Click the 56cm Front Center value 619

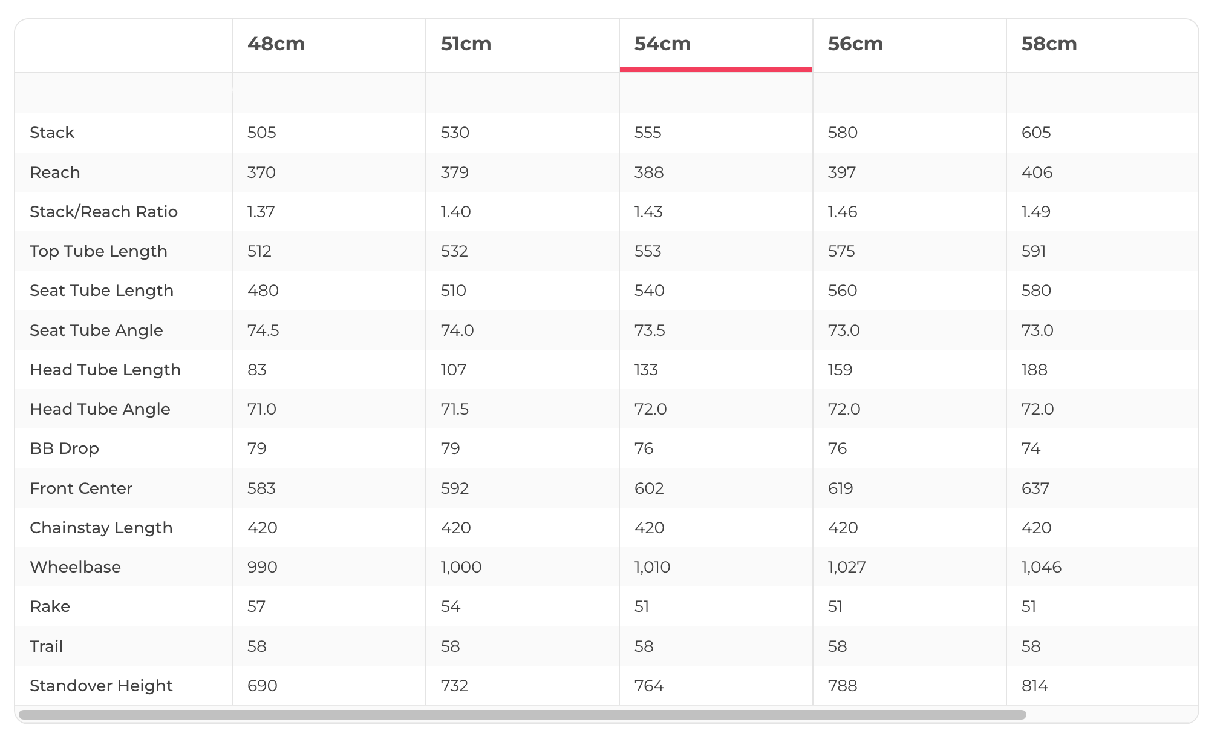(x=840, y=488)
